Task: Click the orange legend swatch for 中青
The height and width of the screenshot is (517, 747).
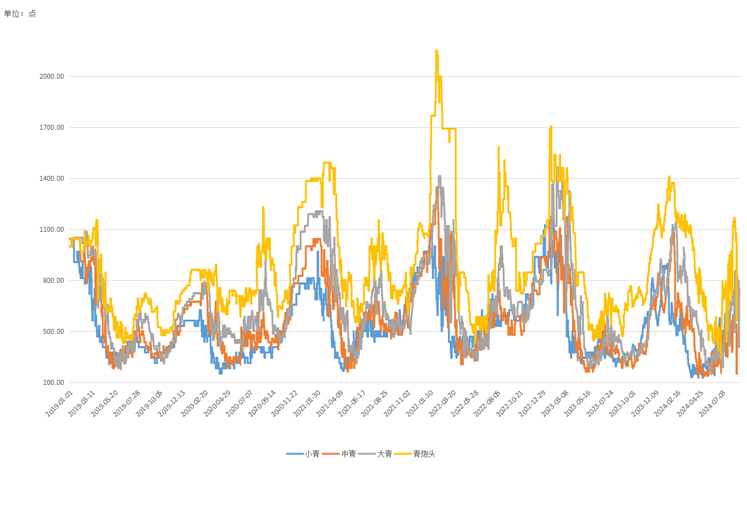Action: pos(331,454)
